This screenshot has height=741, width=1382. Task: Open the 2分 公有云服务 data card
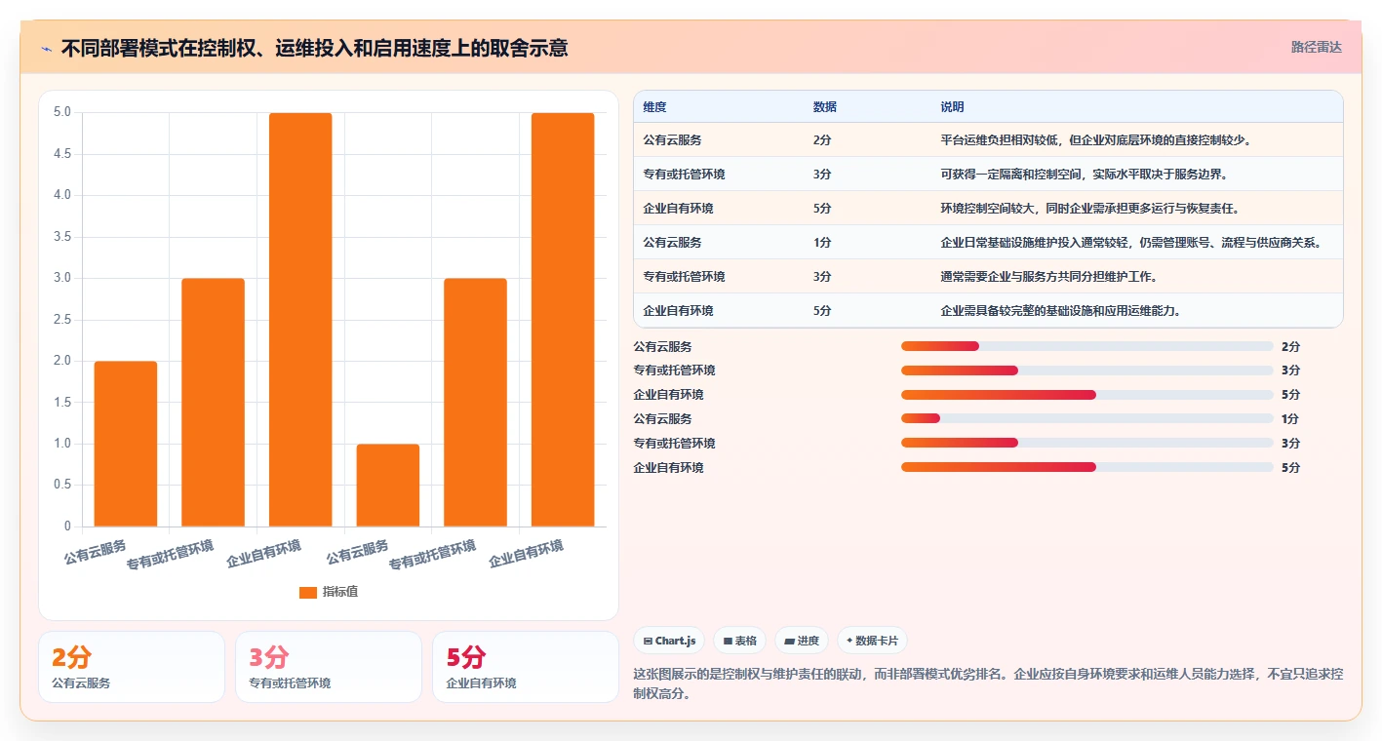pyautogui.click(x=132, y=667)
